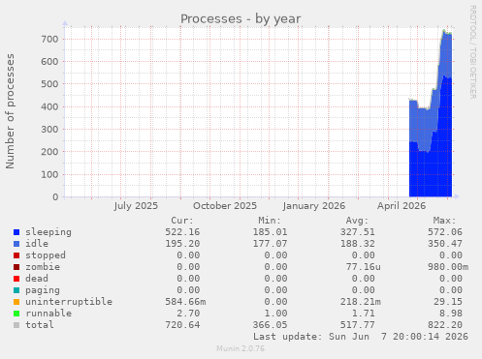Screen dimensions: 482x359
Task: Click the 'sleeping' legend label
Action: click(x=48, y=232)
